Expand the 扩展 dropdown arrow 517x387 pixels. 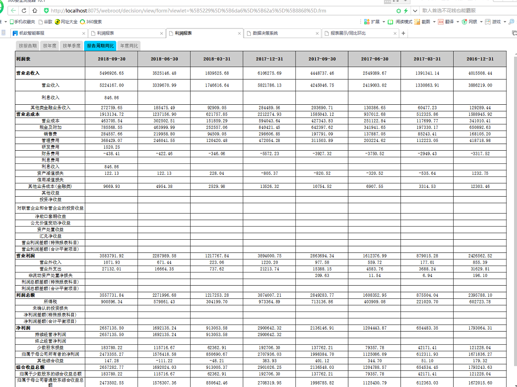[384, 22]
